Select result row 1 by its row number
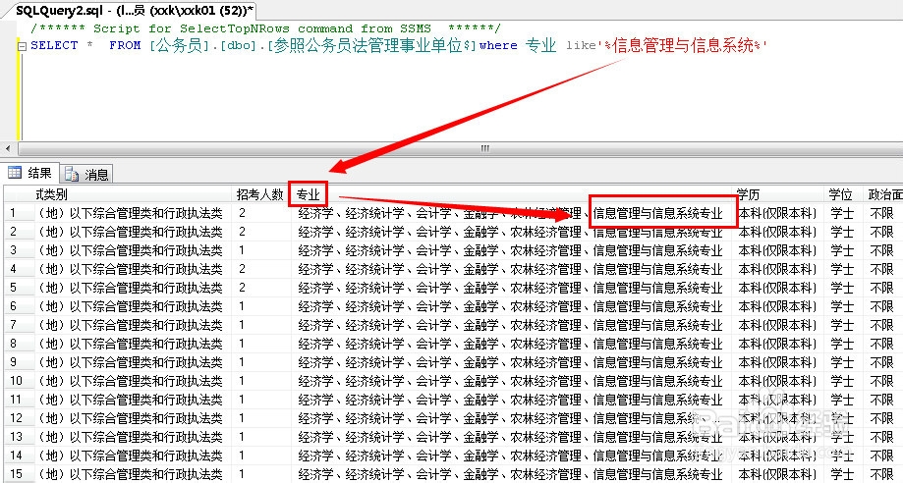The width and height of the screenshot is (903, 483). 18,213
